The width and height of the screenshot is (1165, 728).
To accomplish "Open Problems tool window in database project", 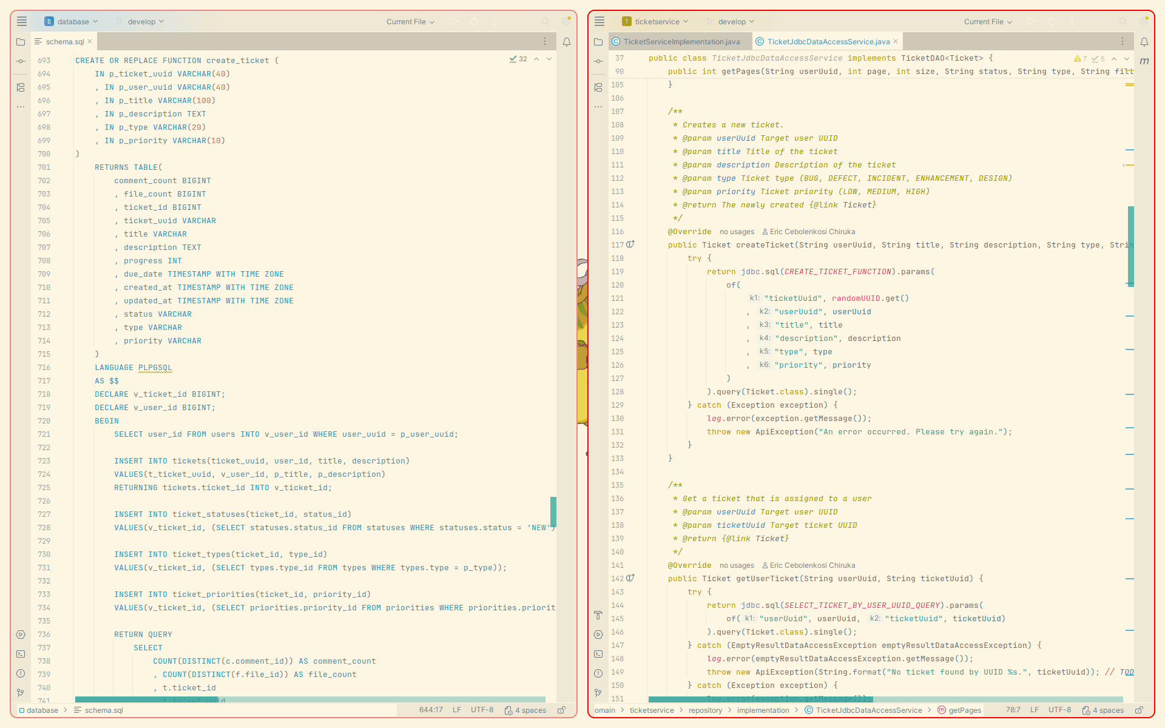I will pyautogui.click(x=21, y=673).
